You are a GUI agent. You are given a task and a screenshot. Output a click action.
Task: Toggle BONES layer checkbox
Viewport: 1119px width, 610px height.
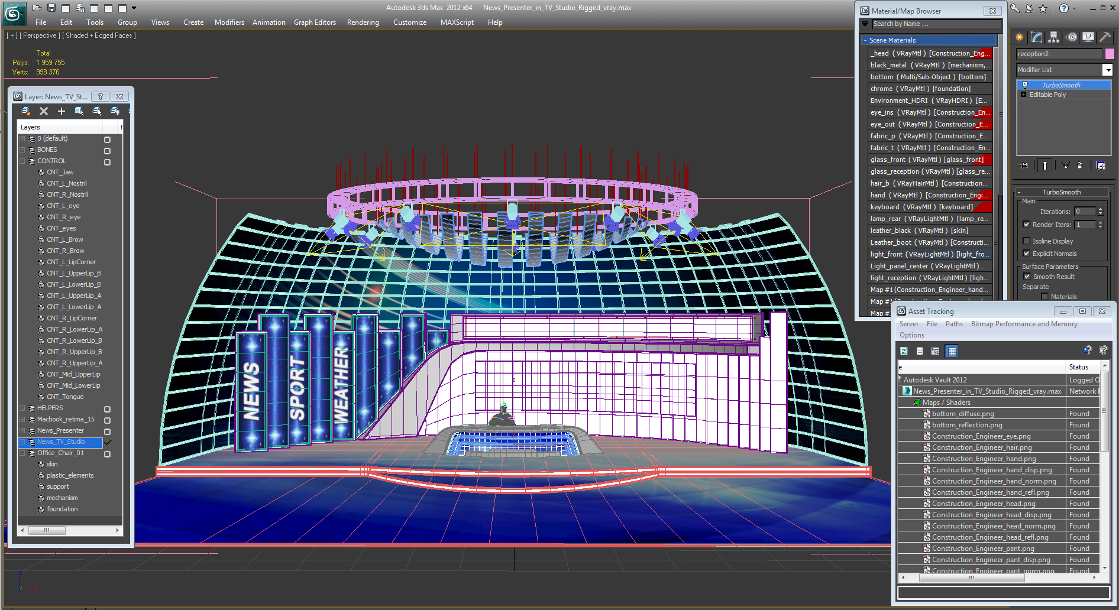coord(107,151)
